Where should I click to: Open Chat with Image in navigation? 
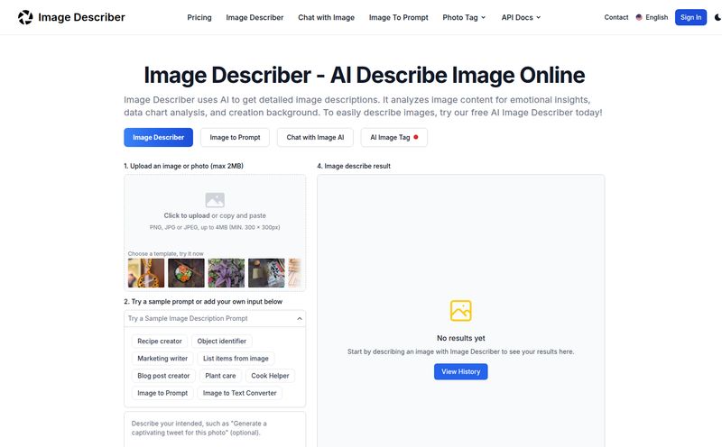[x=326, y=17]
